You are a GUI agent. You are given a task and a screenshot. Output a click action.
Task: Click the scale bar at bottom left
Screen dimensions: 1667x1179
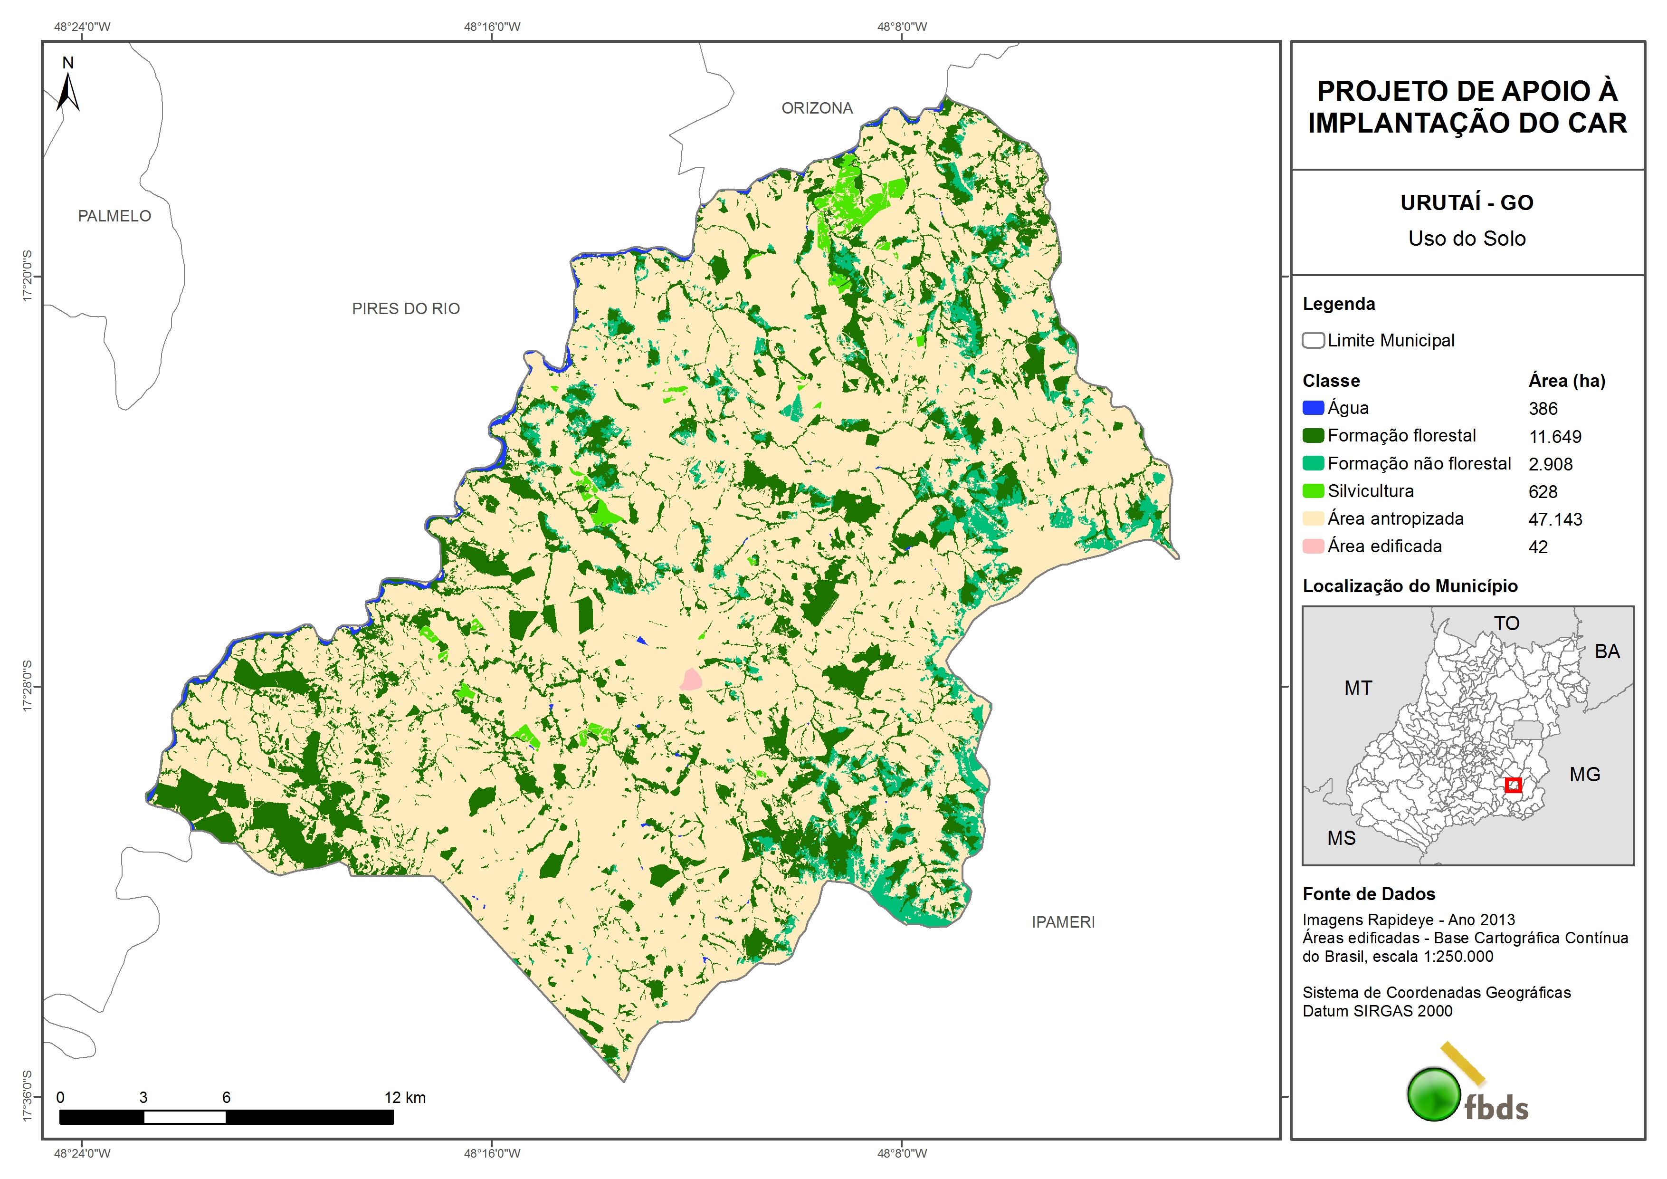pos(226,1117)
